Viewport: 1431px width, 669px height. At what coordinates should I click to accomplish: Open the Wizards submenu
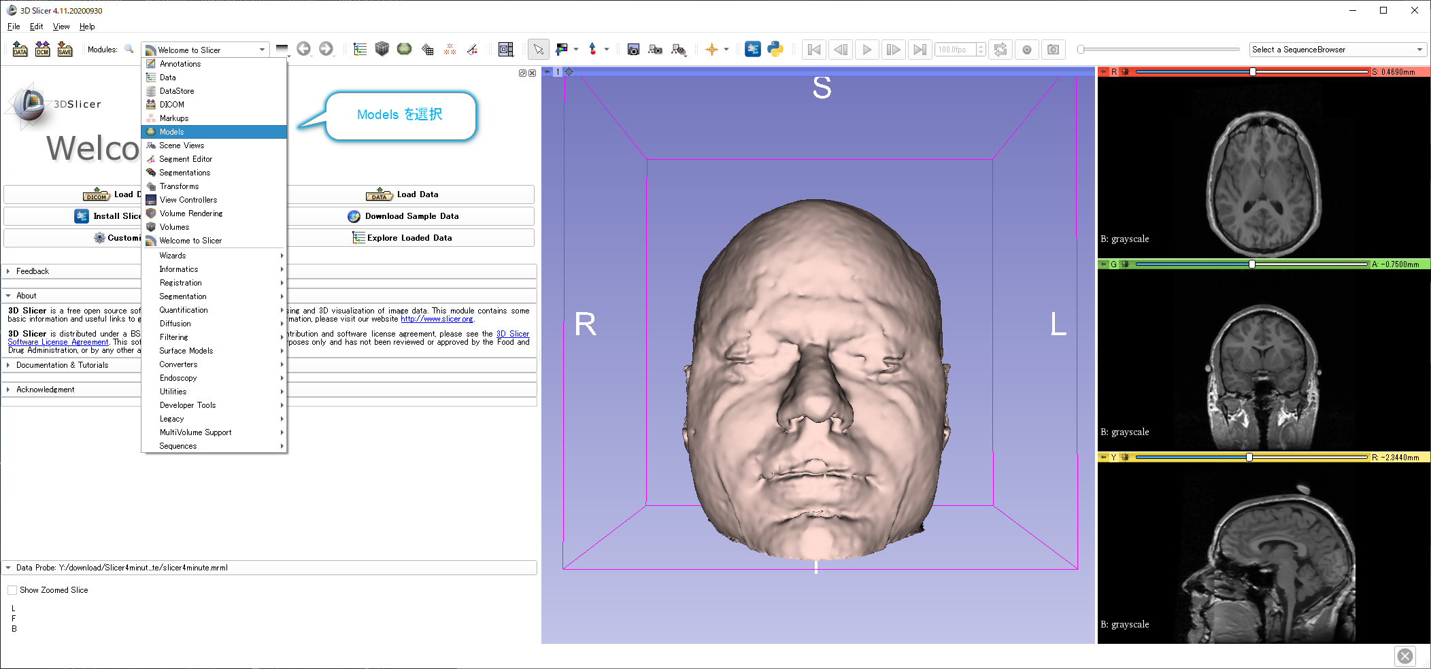(x=214, y=256)
